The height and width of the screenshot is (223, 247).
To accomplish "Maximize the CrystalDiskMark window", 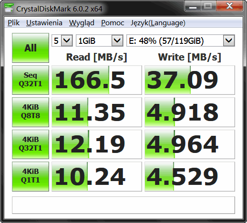I will [208, 6].
